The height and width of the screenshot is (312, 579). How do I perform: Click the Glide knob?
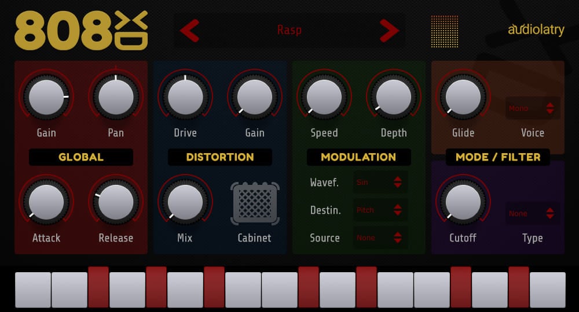click(x=463, y=96)
